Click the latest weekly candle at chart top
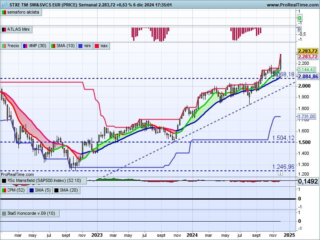320x240 pixels. coord(281,62)
